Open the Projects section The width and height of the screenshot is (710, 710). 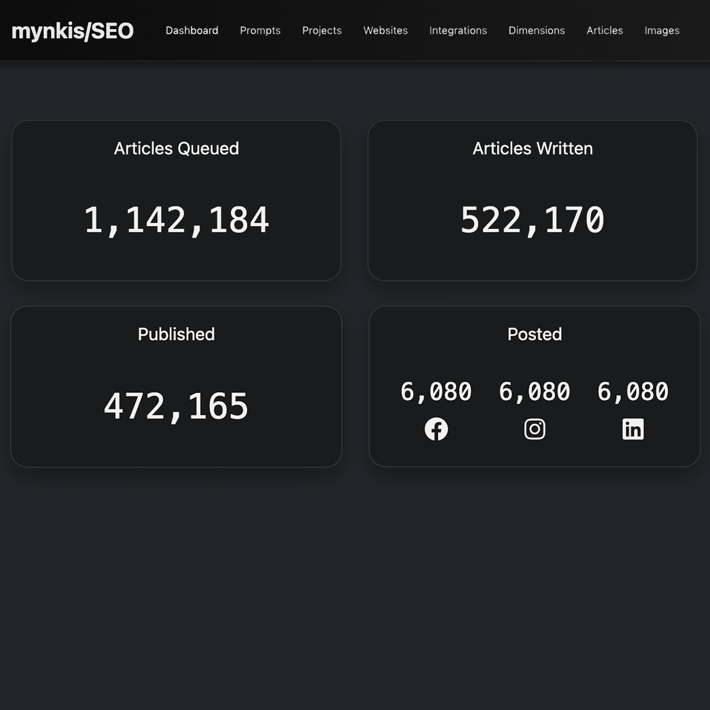coord(322,31)
